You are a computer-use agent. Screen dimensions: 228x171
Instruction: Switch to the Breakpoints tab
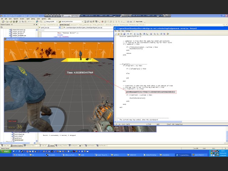(x=73, y=146)
